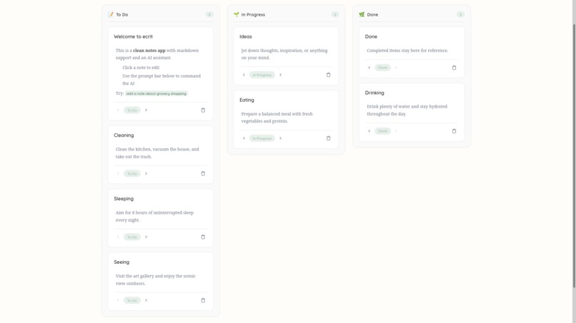
Task: Move Sleeping note to next column
Action: [146, 237]
